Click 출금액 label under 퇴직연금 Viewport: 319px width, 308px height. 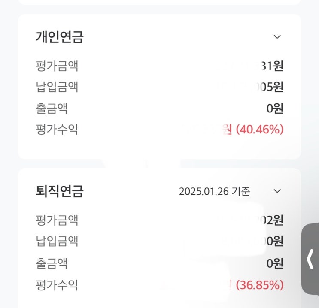(52, 263)
